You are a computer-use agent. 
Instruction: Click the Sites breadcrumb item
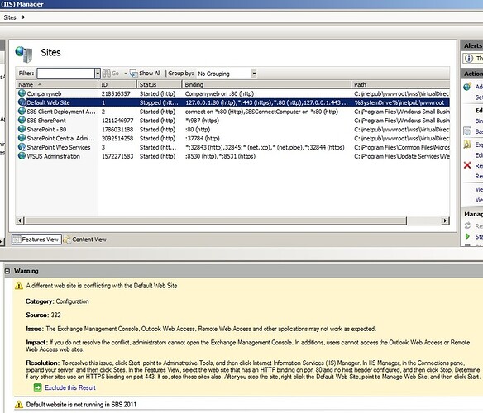(10, 17)
